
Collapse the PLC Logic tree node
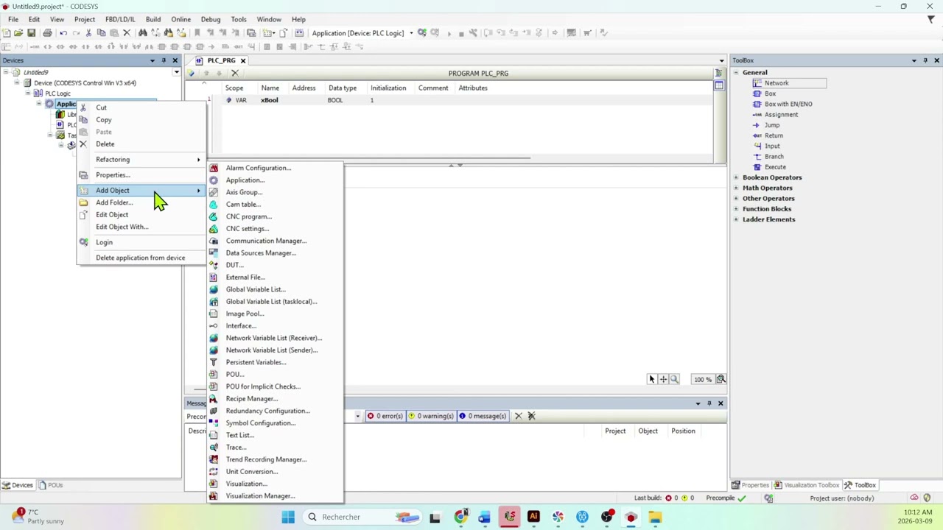click(28, 93)
